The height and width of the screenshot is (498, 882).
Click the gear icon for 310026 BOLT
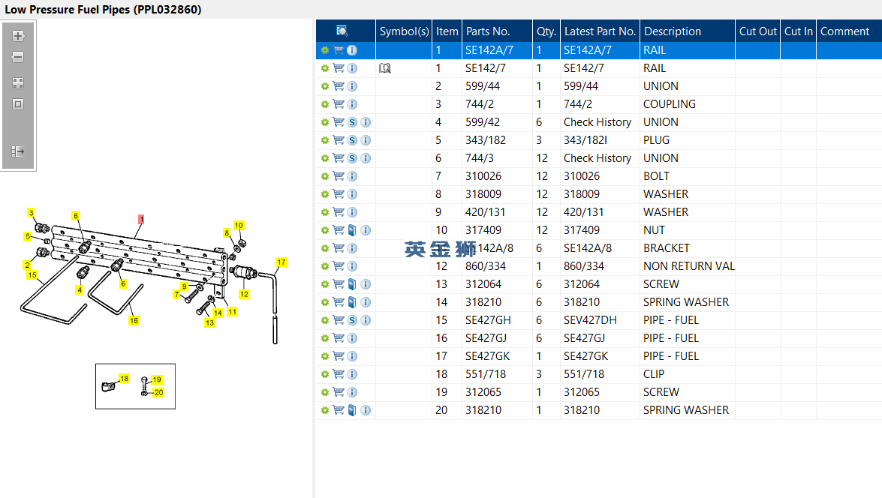324,176
